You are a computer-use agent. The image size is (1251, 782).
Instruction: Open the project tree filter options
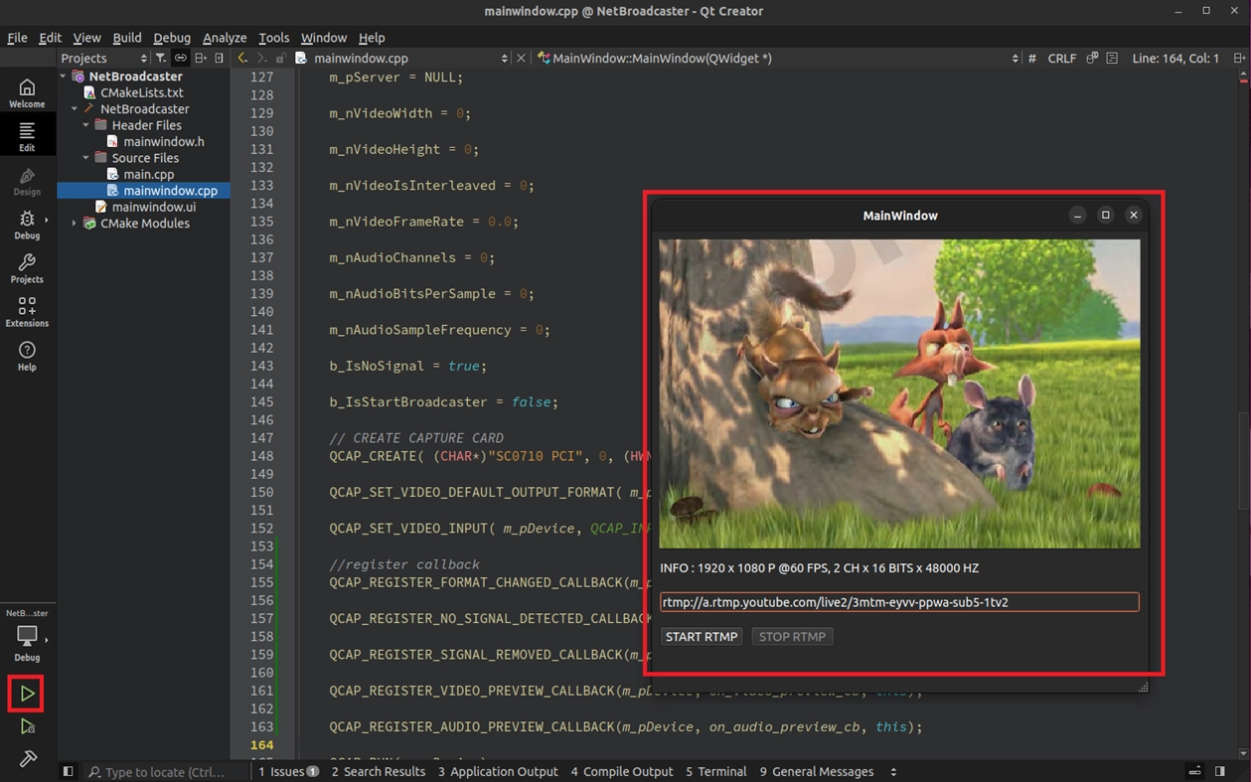click(x=160, y=59)
